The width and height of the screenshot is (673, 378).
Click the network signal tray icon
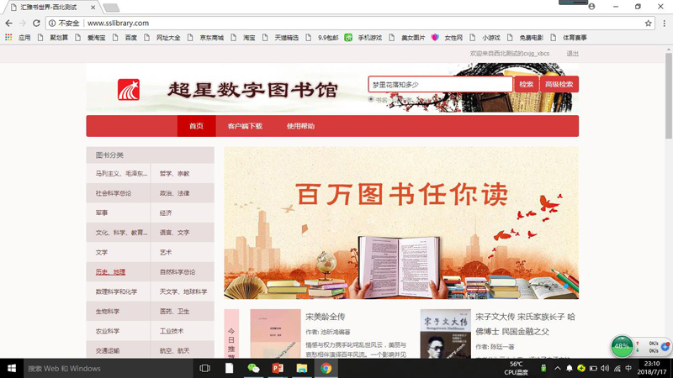tap(617, 369)
